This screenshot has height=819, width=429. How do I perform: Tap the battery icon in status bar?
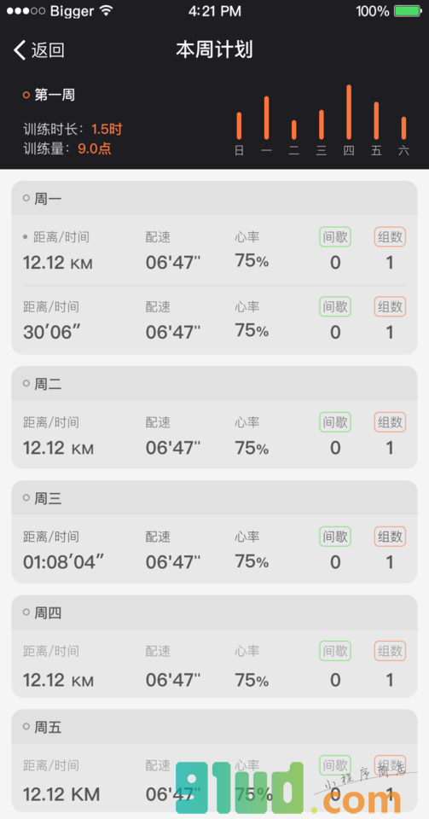tap(408, 11)
